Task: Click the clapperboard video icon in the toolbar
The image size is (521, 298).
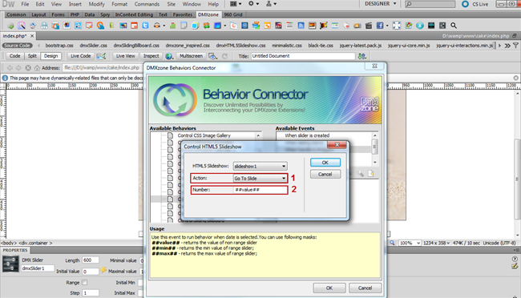Action: coord(369,26)
